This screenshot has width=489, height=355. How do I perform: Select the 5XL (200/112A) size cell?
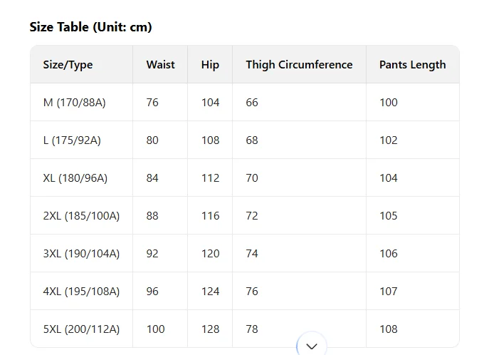pyautogui.click(x=81, y=329)
